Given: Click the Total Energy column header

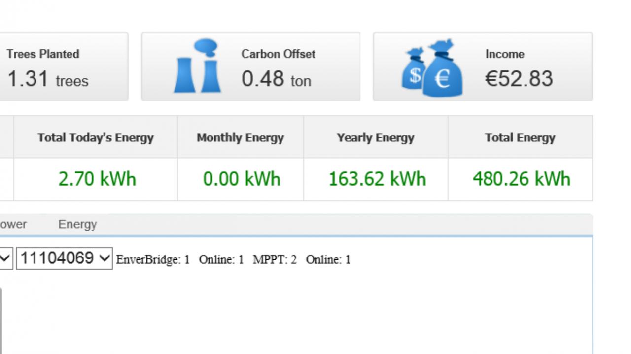Looking at the screenshot, I should (520, 137).
